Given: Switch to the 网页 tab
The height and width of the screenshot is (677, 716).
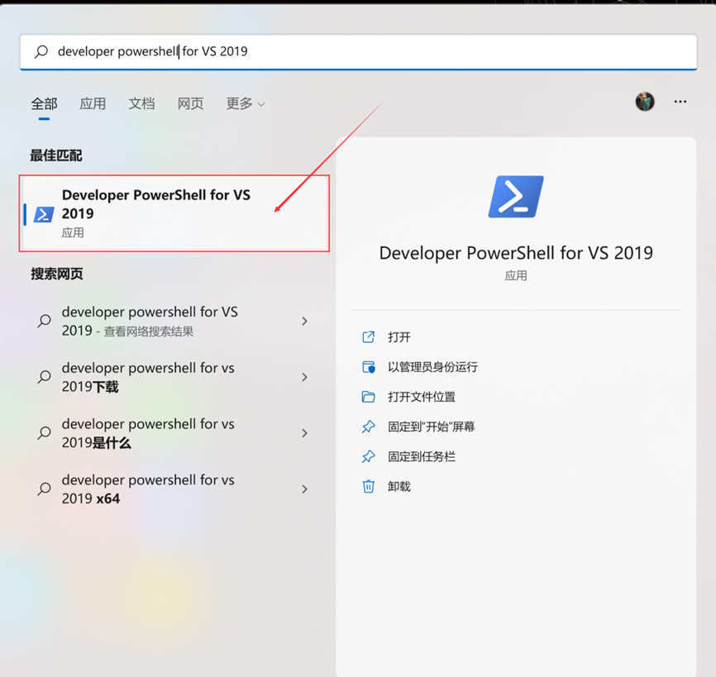Looking at the screenshot, I should tap(190, 104).
